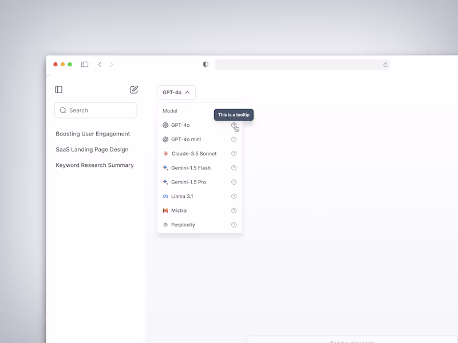
Task: Collapse the GPT-4o model dropdown
Action: (x=176, y=93)
